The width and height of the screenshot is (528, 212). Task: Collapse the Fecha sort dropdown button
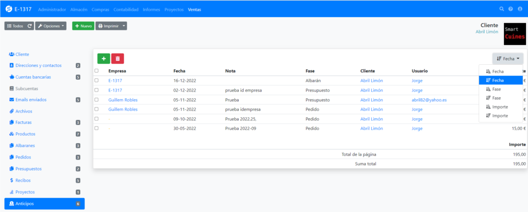[507, 59]
